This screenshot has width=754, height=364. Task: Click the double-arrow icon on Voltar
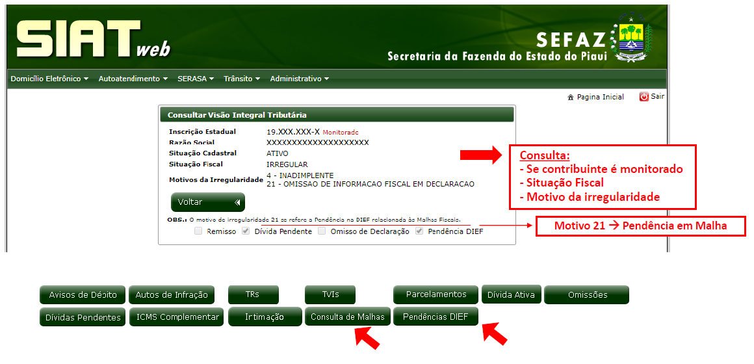(237, 202)
